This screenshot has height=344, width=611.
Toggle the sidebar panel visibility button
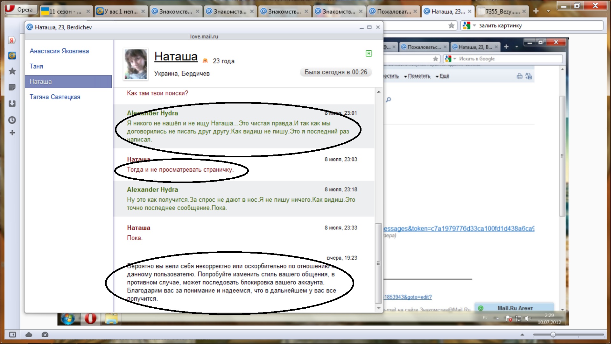coord(12,334)
